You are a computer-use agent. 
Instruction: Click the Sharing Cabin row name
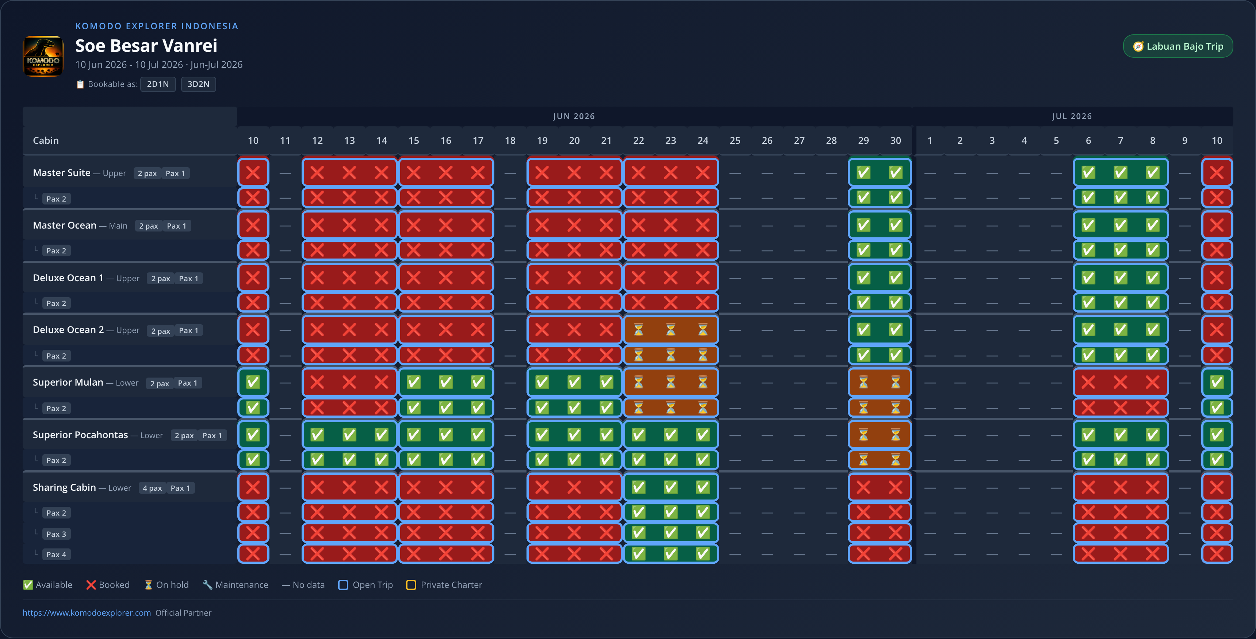click(x=64, y=487)
